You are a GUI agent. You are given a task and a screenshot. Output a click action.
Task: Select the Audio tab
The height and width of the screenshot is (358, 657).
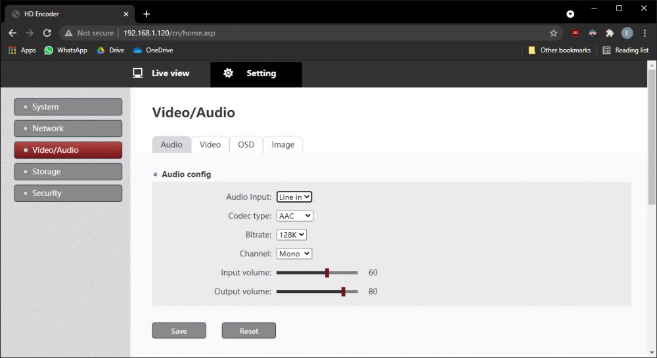pyautogui.click(x=171, y=145)
